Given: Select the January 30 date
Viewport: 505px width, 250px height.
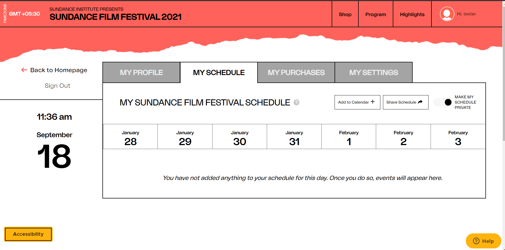Looking at the screenshot, I should coord(240,137).
